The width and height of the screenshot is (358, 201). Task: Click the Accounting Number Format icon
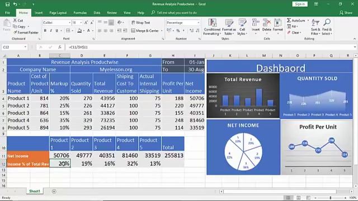[169, 31]
